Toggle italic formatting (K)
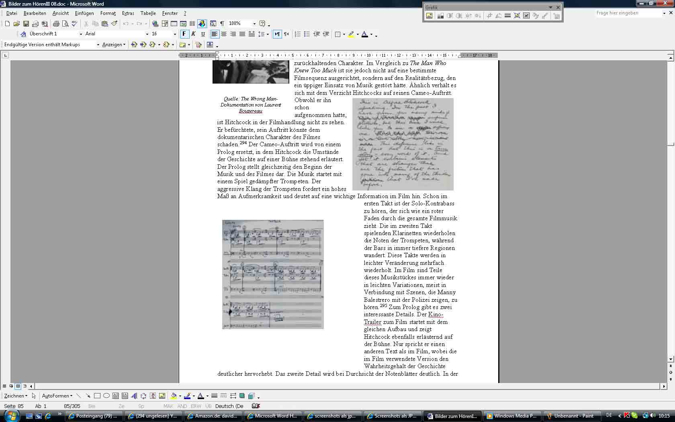The height and width of the screenshot is (422, 675). pos(193,34)
